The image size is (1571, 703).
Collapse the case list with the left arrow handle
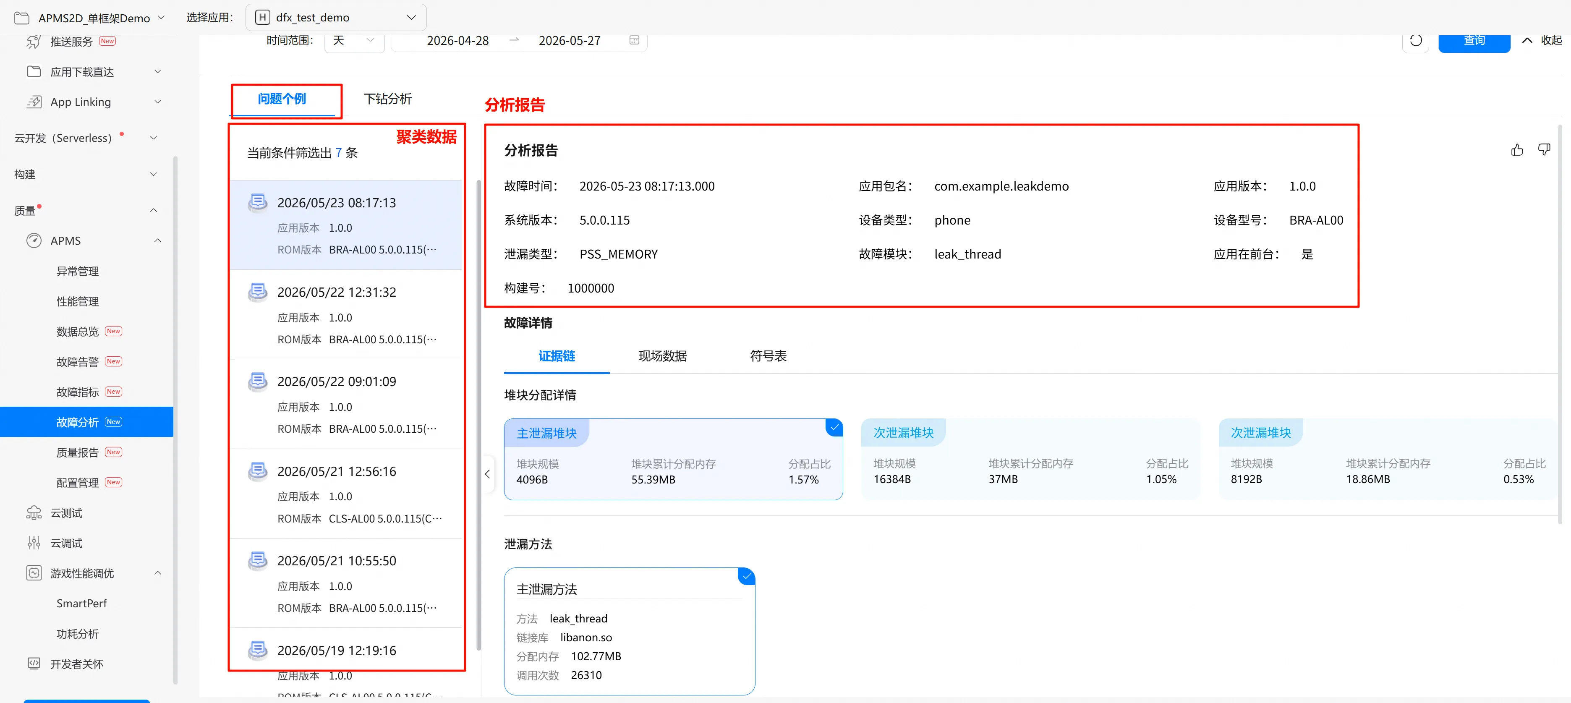pyautogui.click(x=487, y=474)
